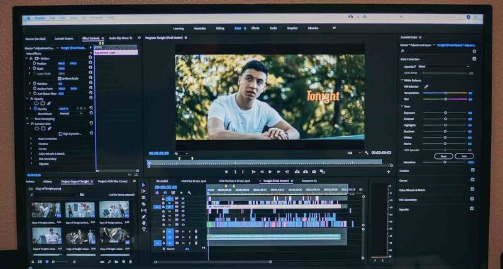Click search find icon in Project panel
The width and height of the screenshot is (503, 269).
coord(109,262)
